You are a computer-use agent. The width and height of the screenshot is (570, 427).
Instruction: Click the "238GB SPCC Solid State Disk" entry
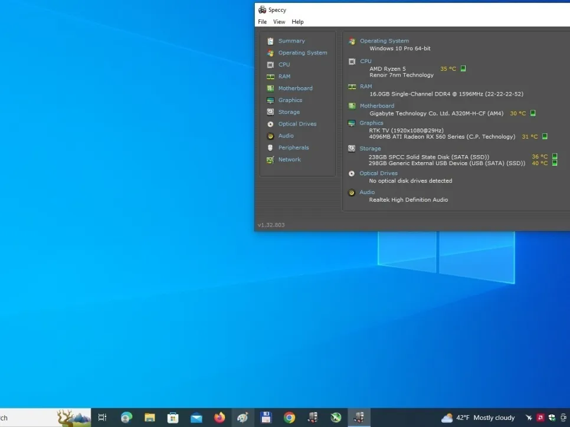click(x=429, y=157)
